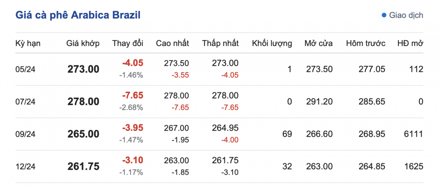Sort by the Khối lượng column header
The image size is (440, 187).
coord(272,43)
